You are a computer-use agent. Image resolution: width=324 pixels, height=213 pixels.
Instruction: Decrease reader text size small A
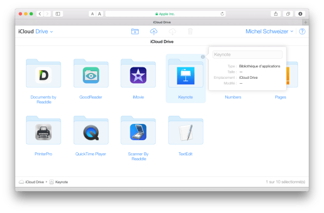(x=92, y=14)
